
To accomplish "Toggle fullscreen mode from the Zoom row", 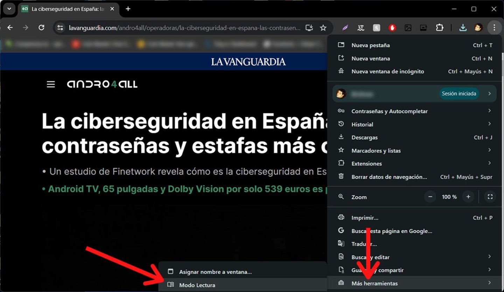I will [490, 197].
